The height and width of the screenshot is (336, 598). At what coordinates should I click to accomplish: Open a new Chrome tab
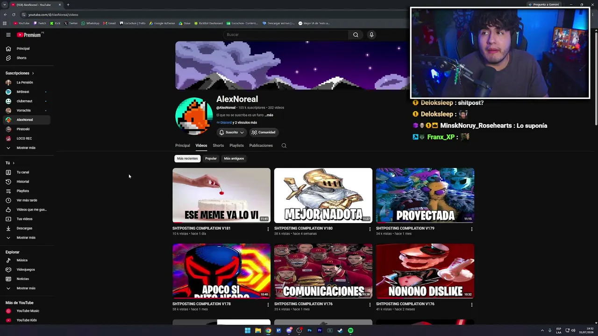[68, 5]
